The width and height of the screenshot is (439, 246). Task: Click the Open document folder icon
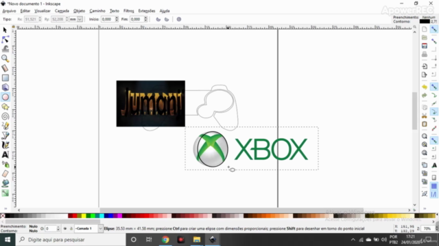(425, 38)
